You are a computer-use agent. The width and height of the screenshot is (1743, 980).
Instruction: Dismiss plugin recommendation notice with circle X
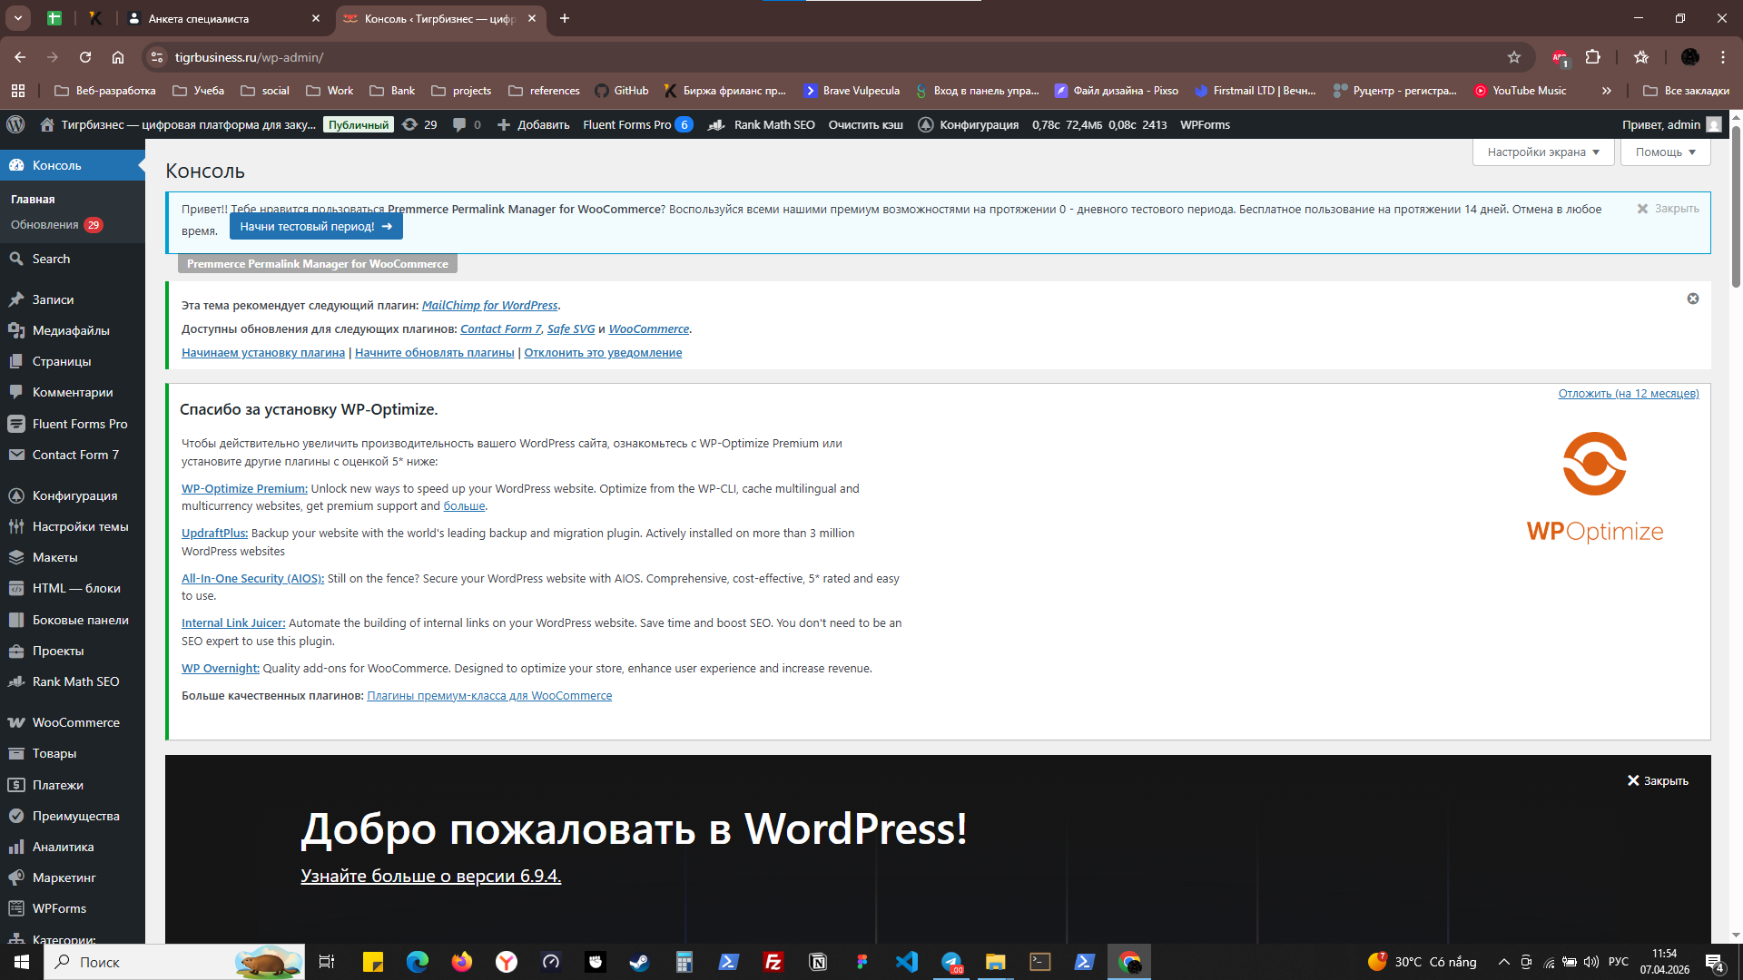(1693, 299)
